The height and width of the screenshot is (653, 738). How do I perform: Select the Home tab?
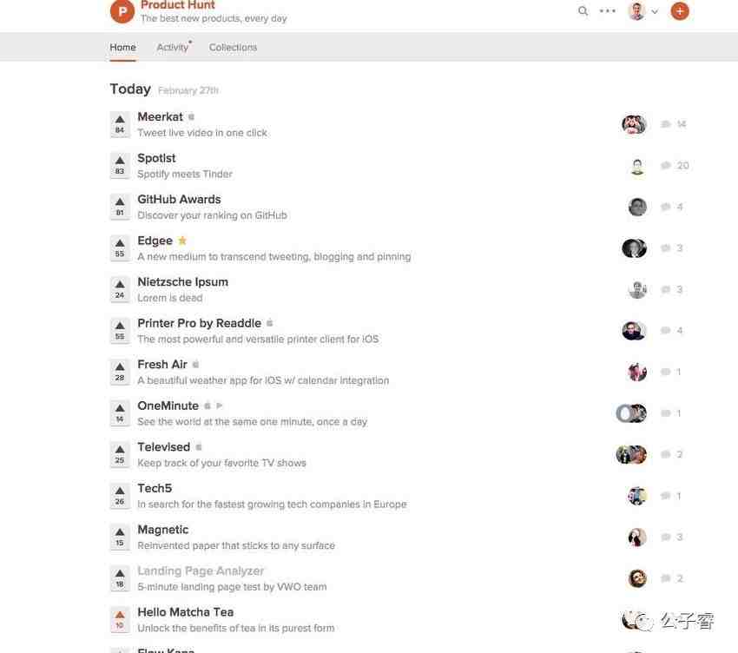pyautogui.click(x=122, y=47)
